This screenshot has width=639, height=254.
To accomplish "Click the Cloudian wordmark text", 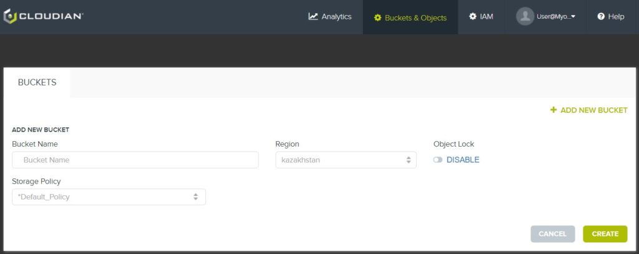I will point(51,16).
